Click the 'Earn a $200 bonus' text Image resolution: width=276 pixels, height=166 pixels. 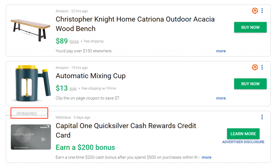tap(85, 147)
